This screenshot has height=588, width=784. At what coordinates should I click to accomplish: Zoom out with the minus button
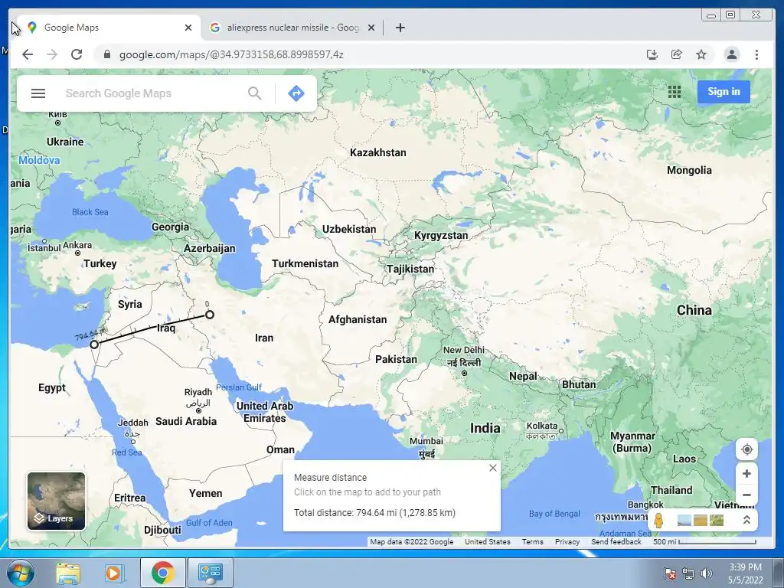click(x=746, y=495)
